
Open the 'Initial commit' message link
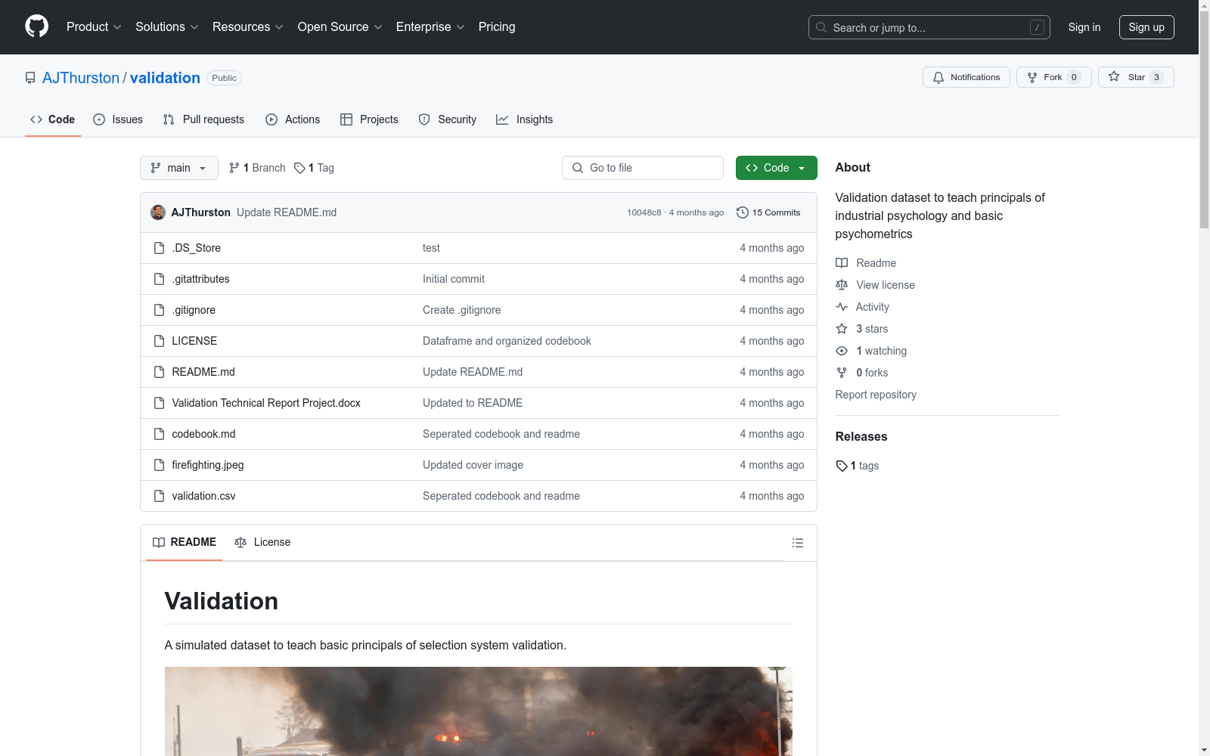pos(454,279)
